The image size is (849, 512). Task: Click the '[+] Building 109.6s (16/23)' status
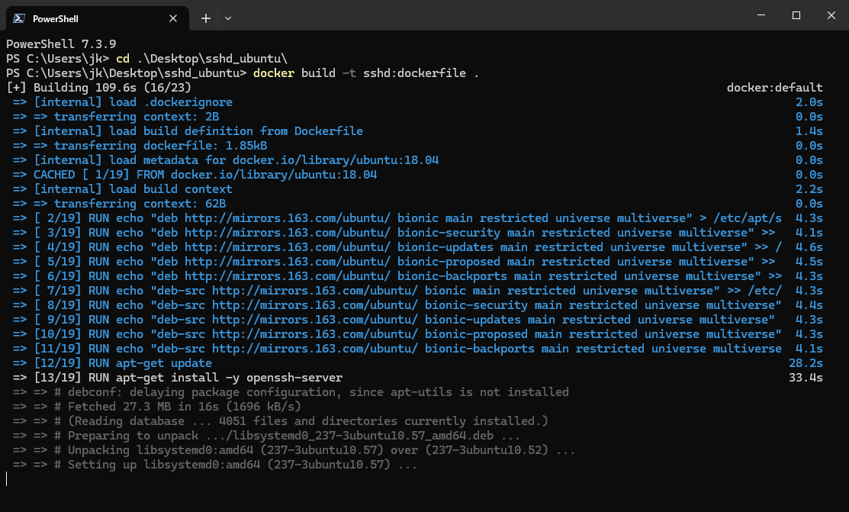98,88
